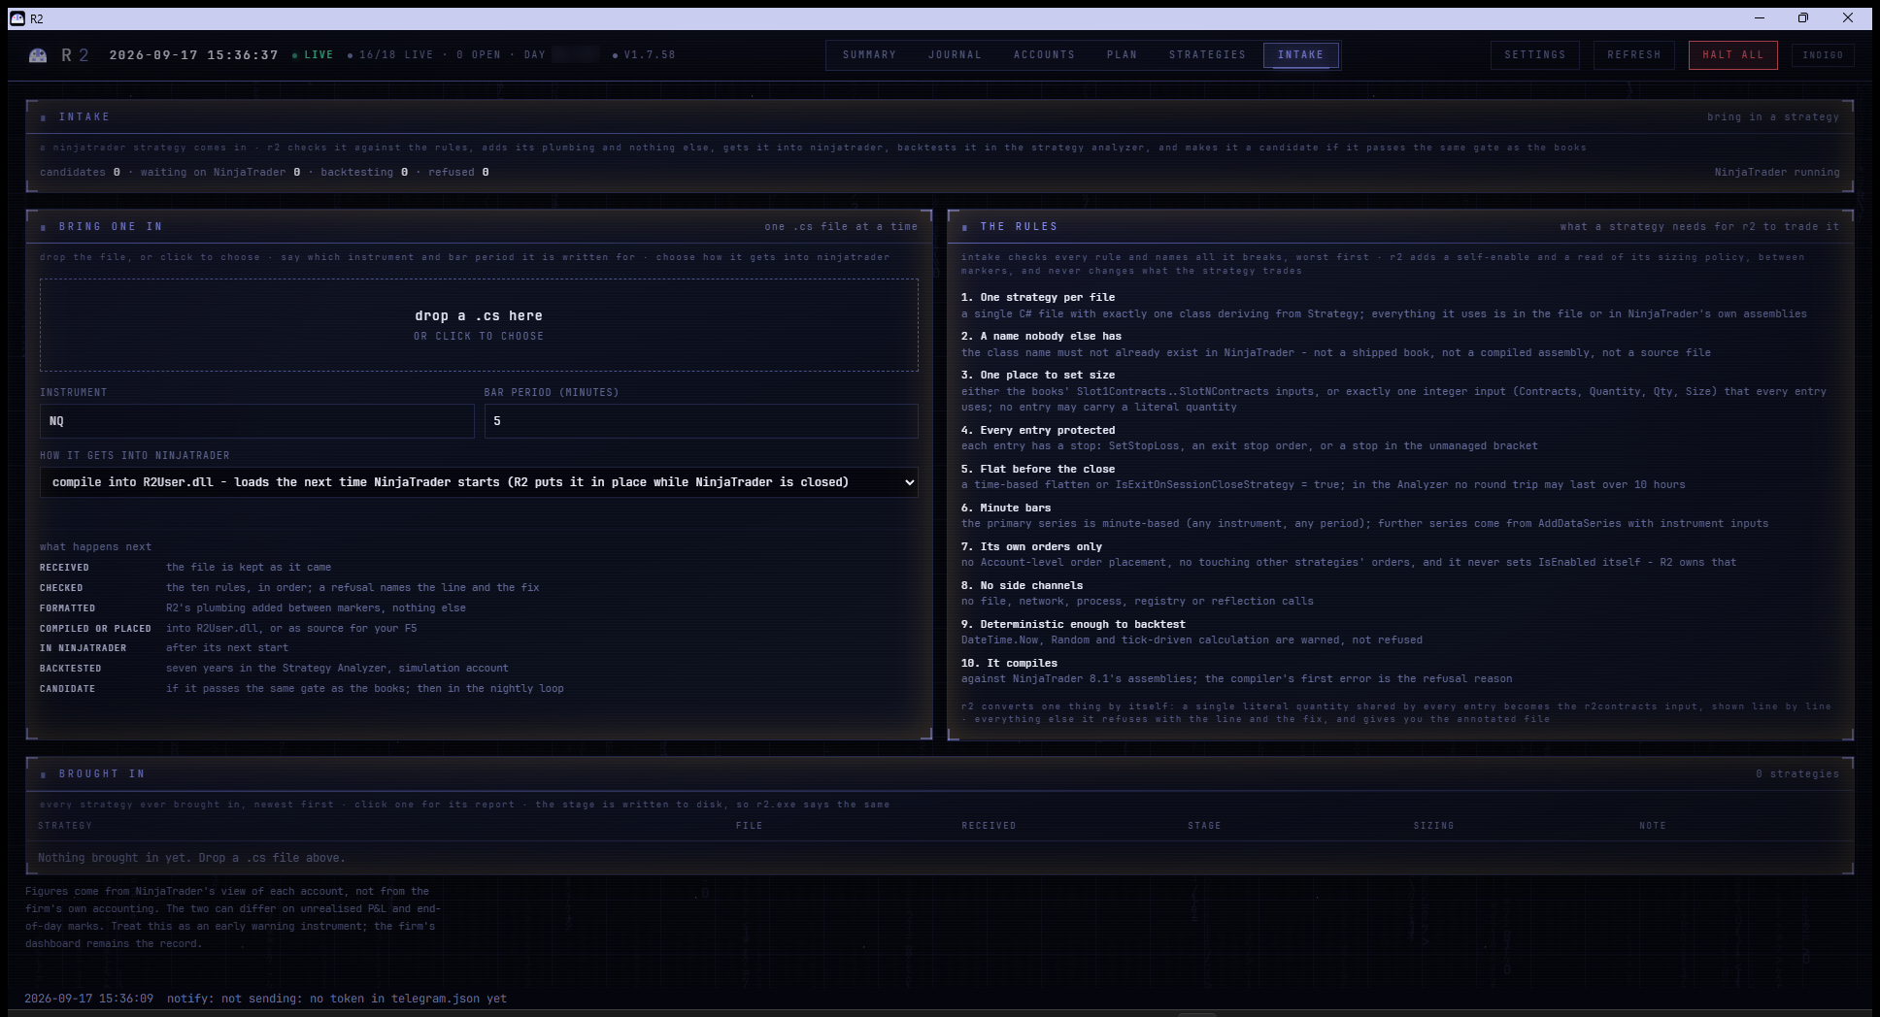
Task: Click the CANDIDATE step label
Action: point(67,689)
